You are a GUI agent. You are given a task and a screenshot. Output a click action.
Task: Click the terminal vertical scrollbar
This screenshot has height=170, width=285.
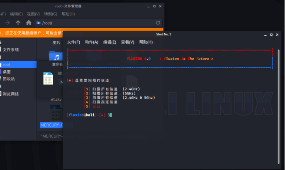point(279,106)
